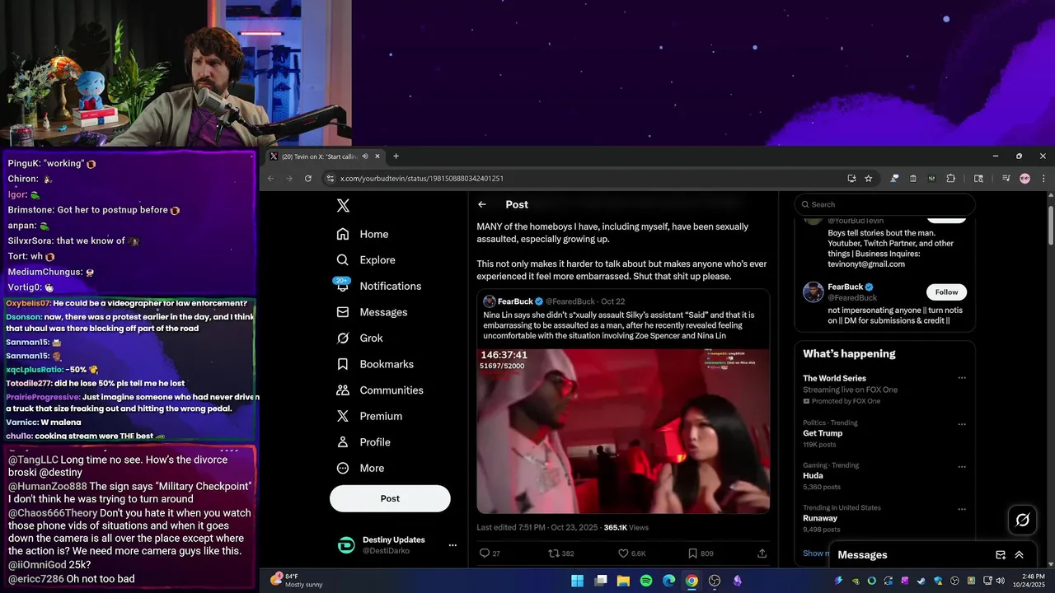1055x593 pixels.
Task: Open the floating Grok button
Action: coord(1023,520)
